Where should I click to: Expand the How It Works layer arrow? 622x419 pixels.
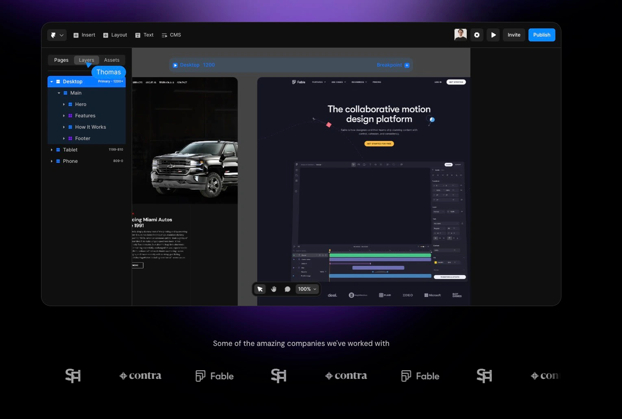point(64,127)
